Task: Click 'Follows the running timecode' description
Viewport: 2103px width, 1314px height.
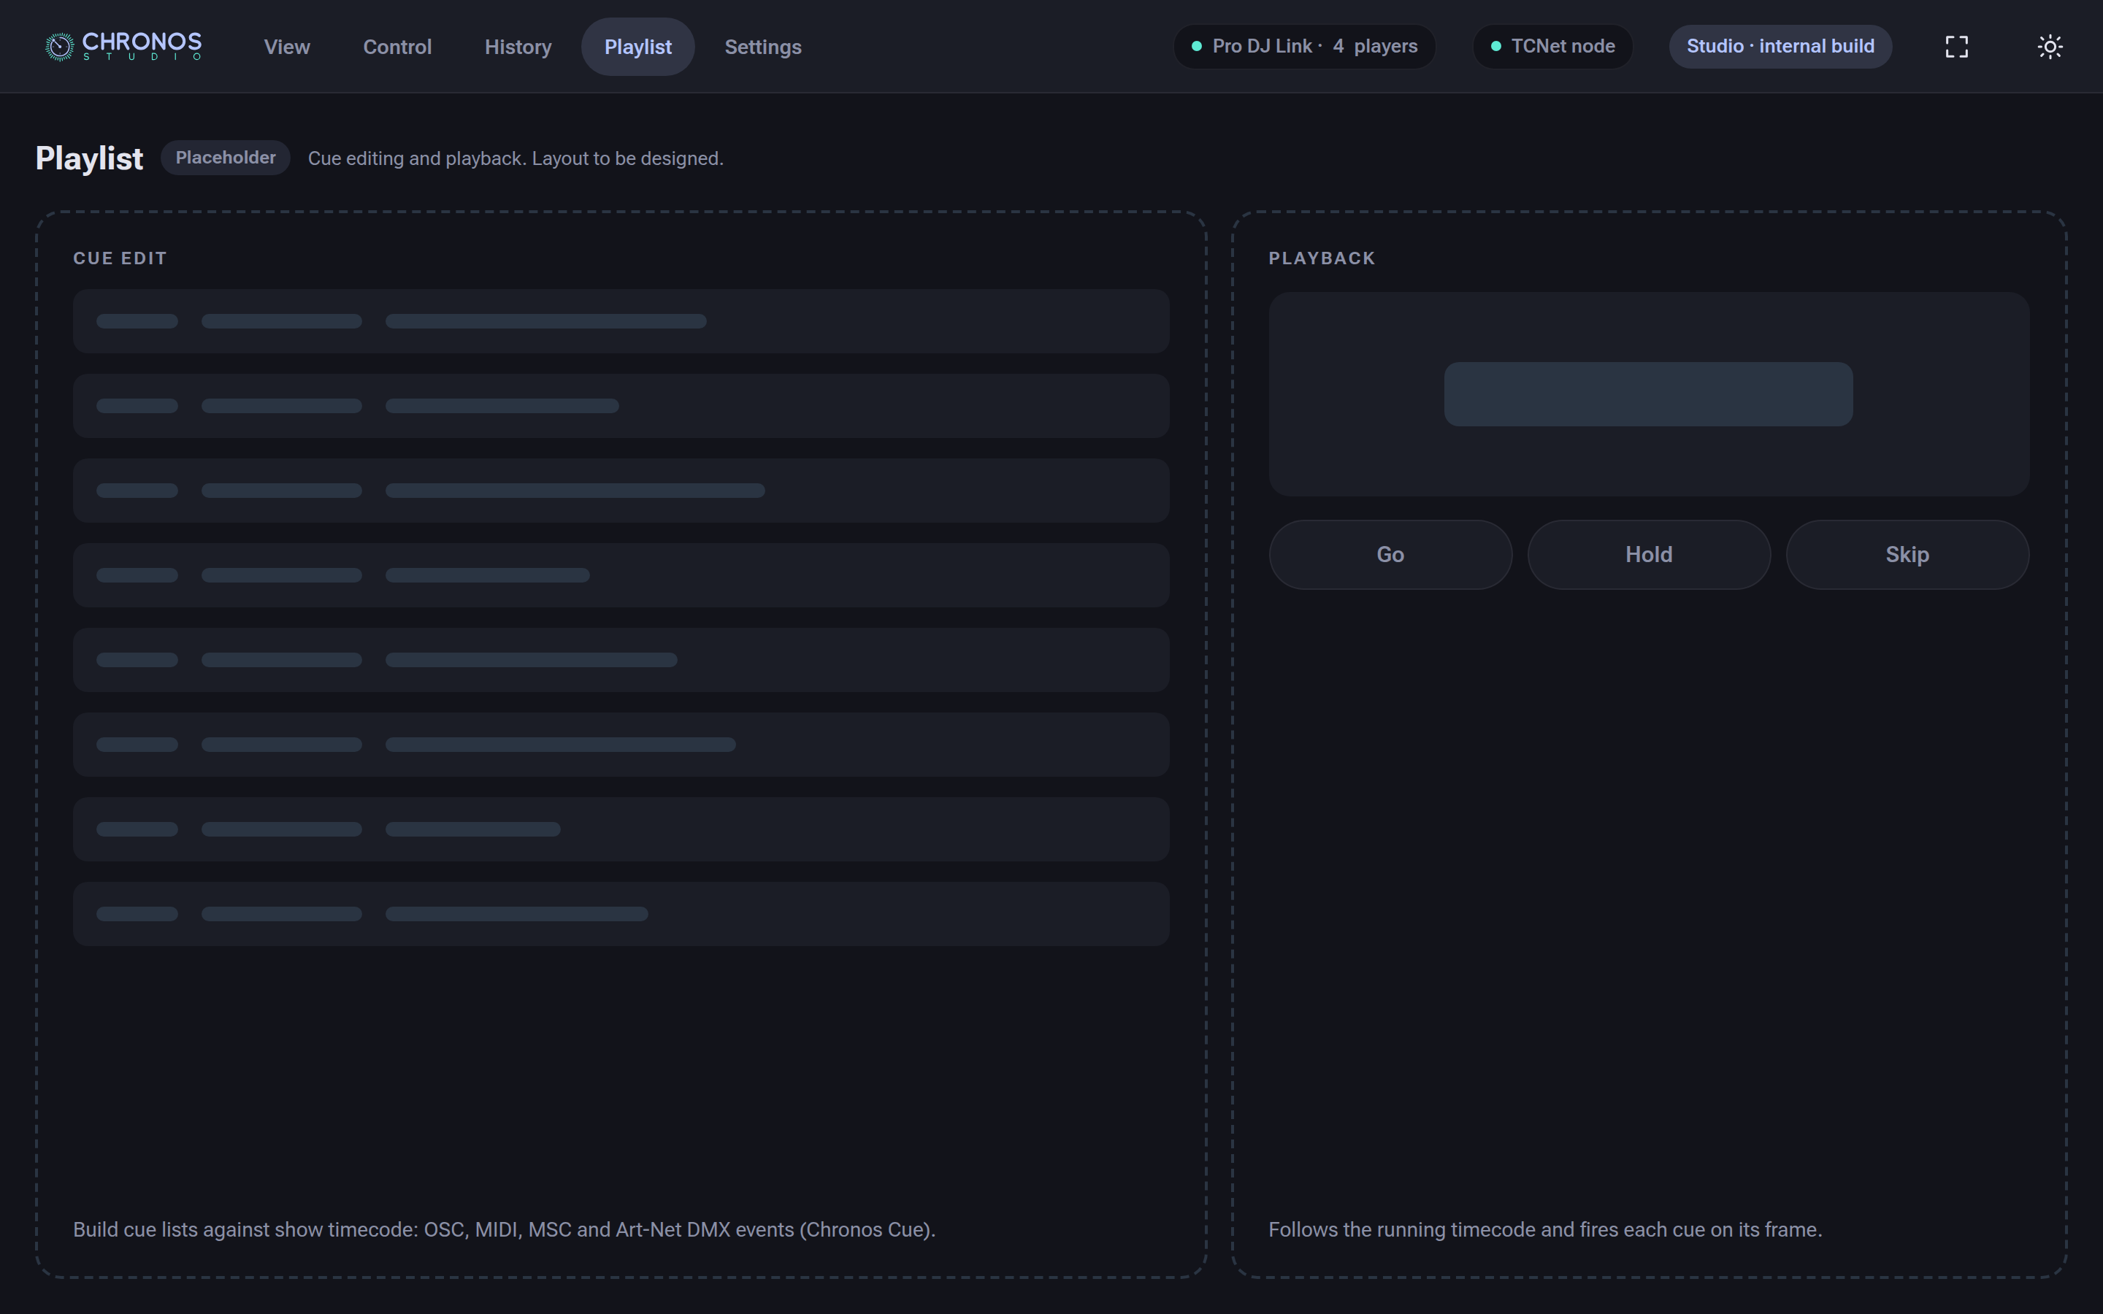Action: click(1545, 1230)
